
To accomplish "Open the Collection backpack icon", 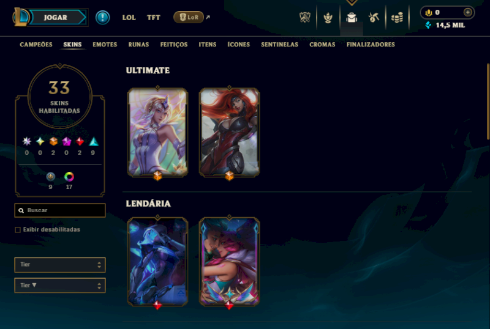I will pos(352,18).
